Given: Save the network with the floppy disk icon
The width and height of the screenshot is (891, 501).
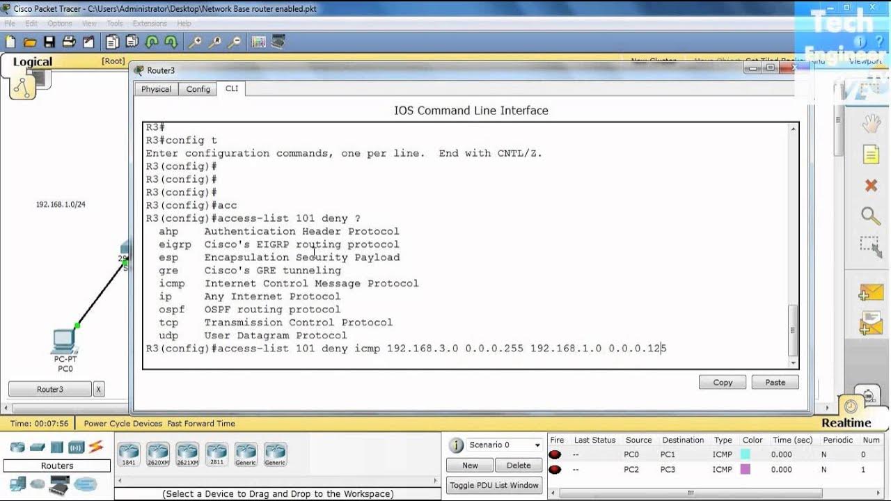Looking at the screenshot, I should (x=49, y=42).
